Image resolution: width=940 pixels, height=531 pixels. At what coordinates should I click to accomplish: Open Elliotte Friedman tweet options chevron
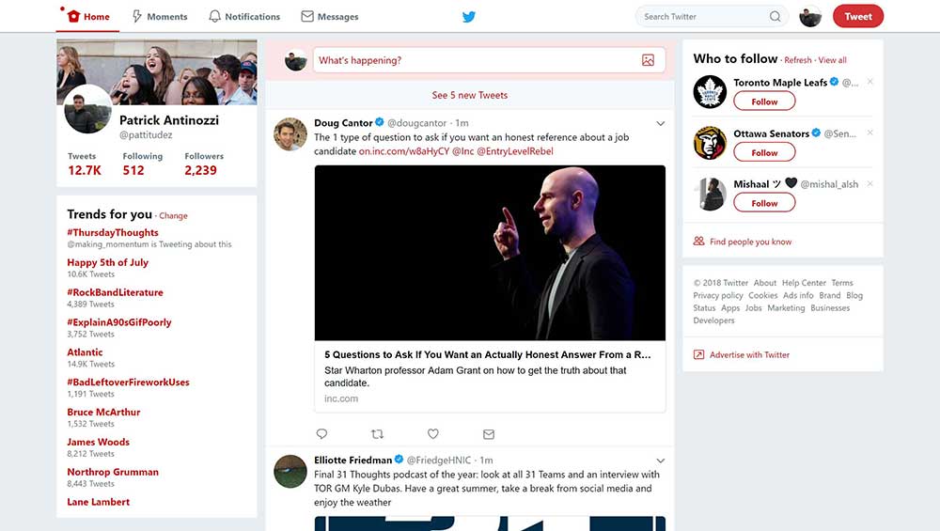coord(660,461)
